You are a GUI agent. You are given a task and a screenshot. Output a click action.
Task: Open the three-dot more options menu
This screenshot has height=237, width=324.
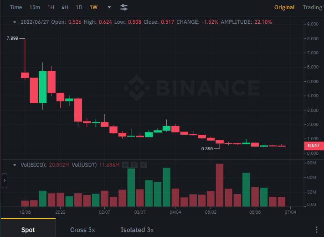(x=317, y=230)
